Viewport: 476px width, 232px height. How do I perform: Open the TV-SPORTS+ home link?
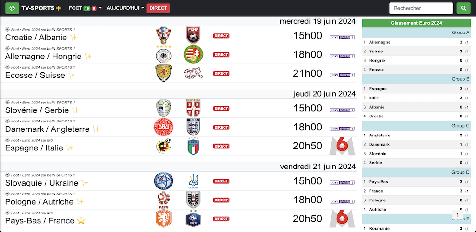pyautogui.click(x=41, y=8)
